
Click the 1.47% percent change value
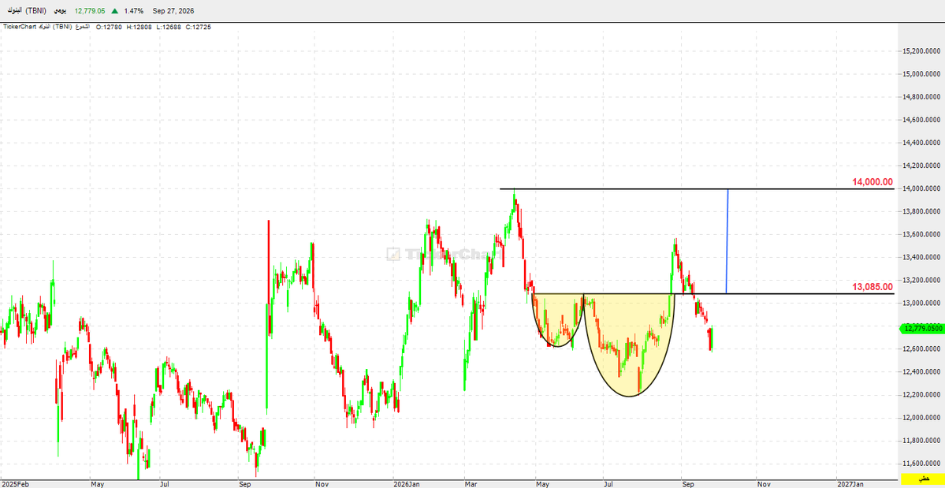click(x=132, y=11)
